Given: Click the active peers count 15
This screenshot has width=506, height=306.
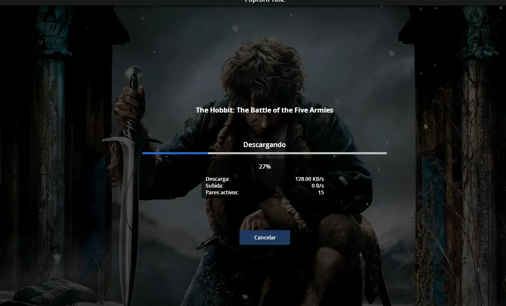Looking at the screenshot, I should [321, 193].
